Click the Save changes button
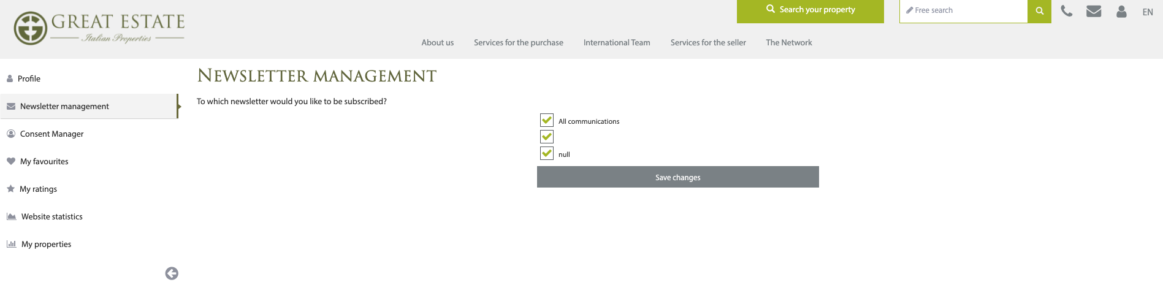Viewport: 1163px width, 285px height. [678, 177]
